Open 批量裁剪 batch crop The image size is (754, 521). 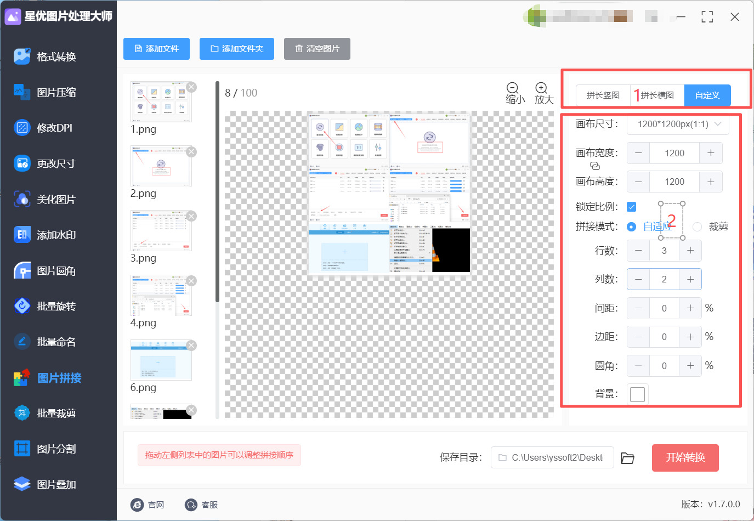click(45, 413)
